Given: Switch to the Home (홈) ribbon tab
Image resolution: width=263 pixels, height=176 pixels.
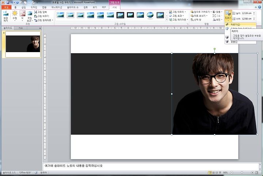Looking at the screenshot, I should tap(15, 7).
